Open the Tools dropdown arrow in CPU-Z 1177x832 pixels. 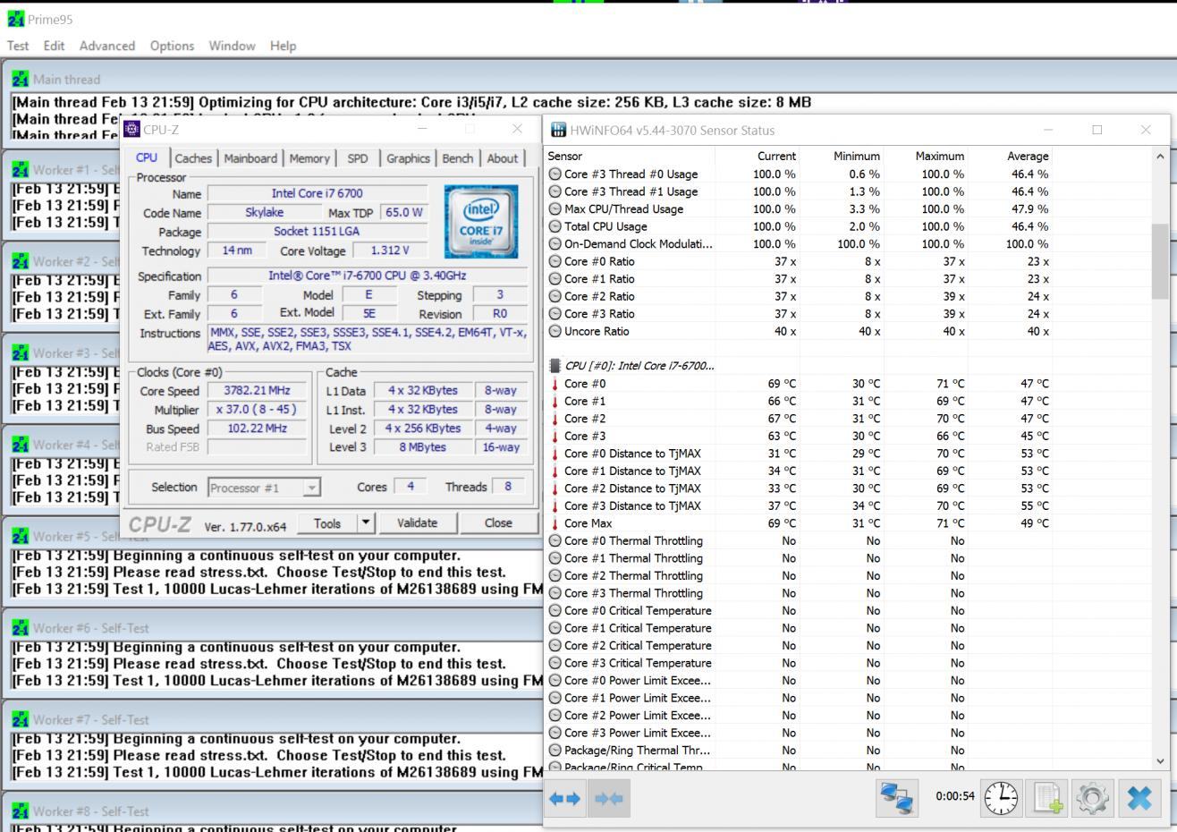point(365,523)
